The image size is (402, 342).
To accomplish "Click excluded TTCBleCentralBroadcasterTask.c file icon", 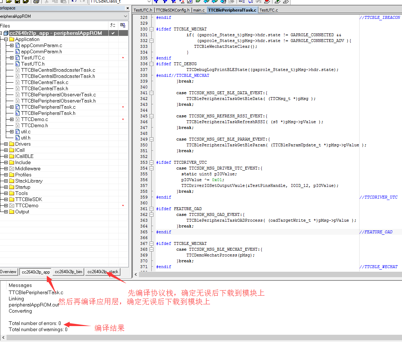I will 17,70.
